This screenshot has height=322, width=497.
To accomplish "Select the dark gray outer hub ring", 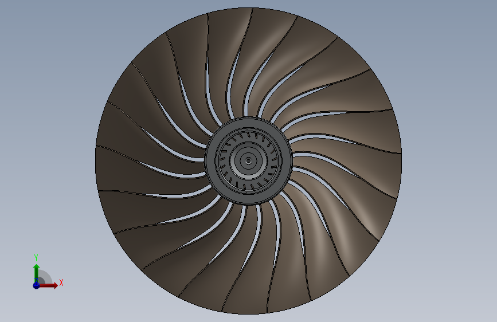I will coord(211,161).
